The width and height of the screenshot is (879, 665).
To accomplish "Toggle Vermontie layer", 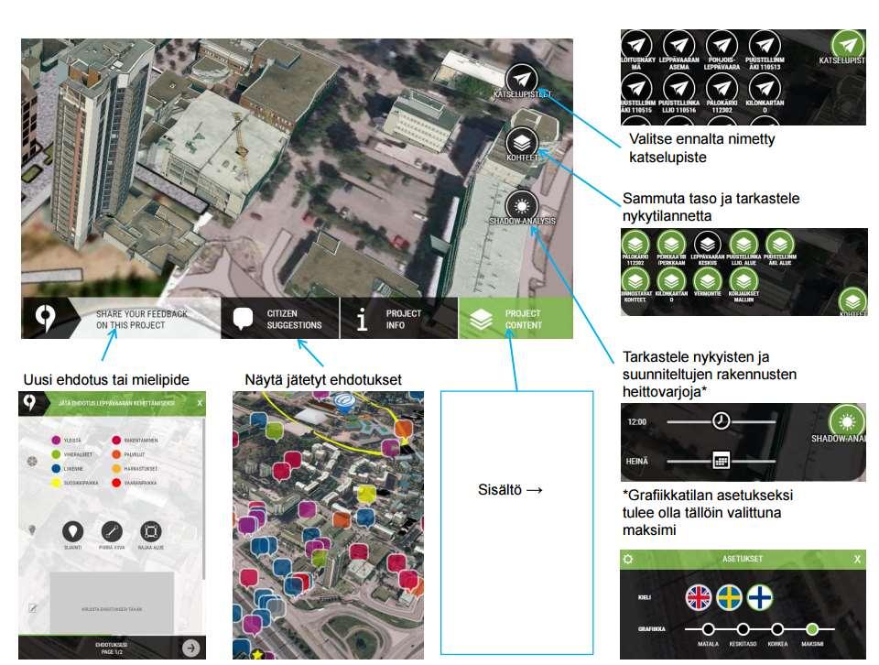I will (708, 279).
